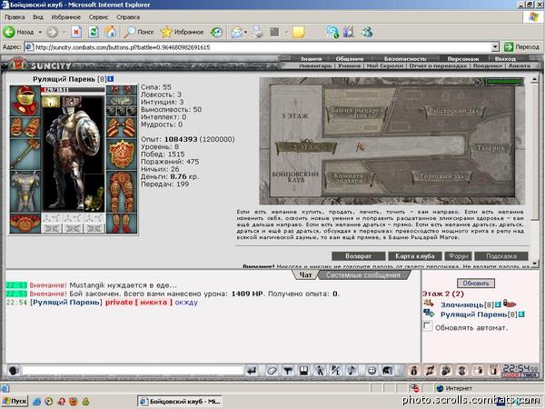This screenshot has width=545, height=409.
Task: Click the Пуск start button
Action: pyautogui.click(x=15, y=401)
